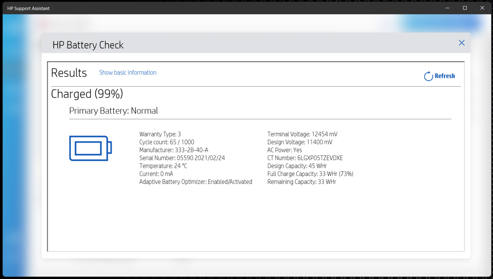Viewport: 493px width, 279px height.
Task: Click Adaptive Battery Optimizer: Enabled/Activated text
Action: [196, 182]
